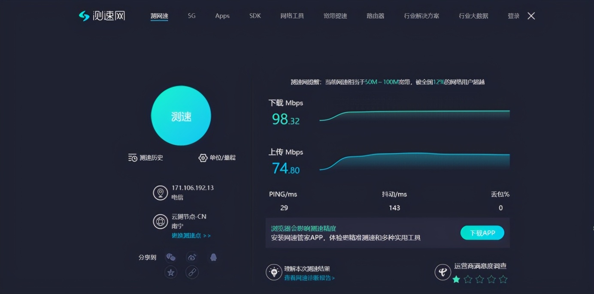Screen dimensions: 594x294
Task: Click download speed value 98.32
Action: pyautogui.click(x=285, y=119)
